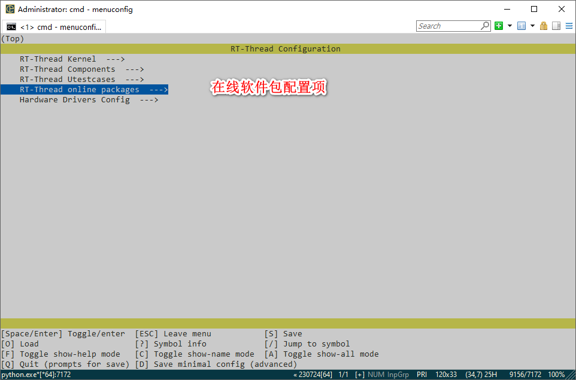576x380 pixels.
Task: Open RT-Thread Components submenu
Action: click(81, 69)
